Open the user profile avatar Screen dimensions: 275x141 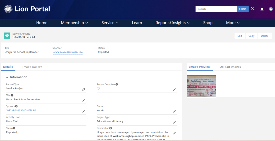tap(271, 9)
